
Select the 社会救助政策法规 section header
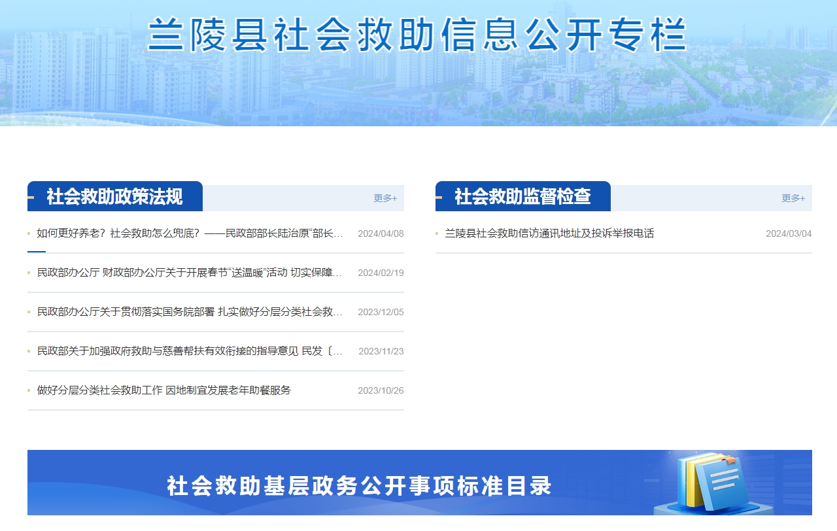(115, 196)
